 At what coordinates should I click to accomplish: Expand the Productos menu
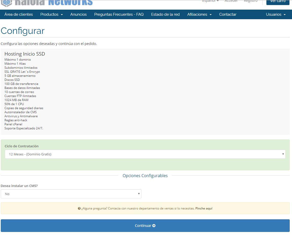click(x=51, y=14)
